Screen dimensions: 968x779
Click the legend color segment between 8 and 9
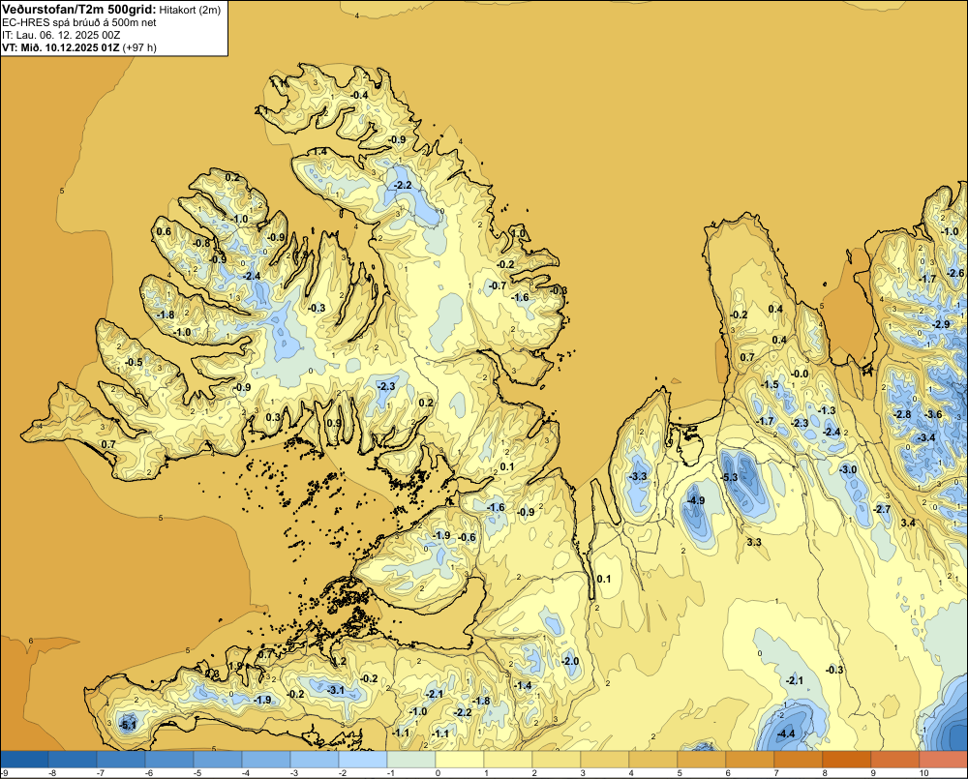846,759
